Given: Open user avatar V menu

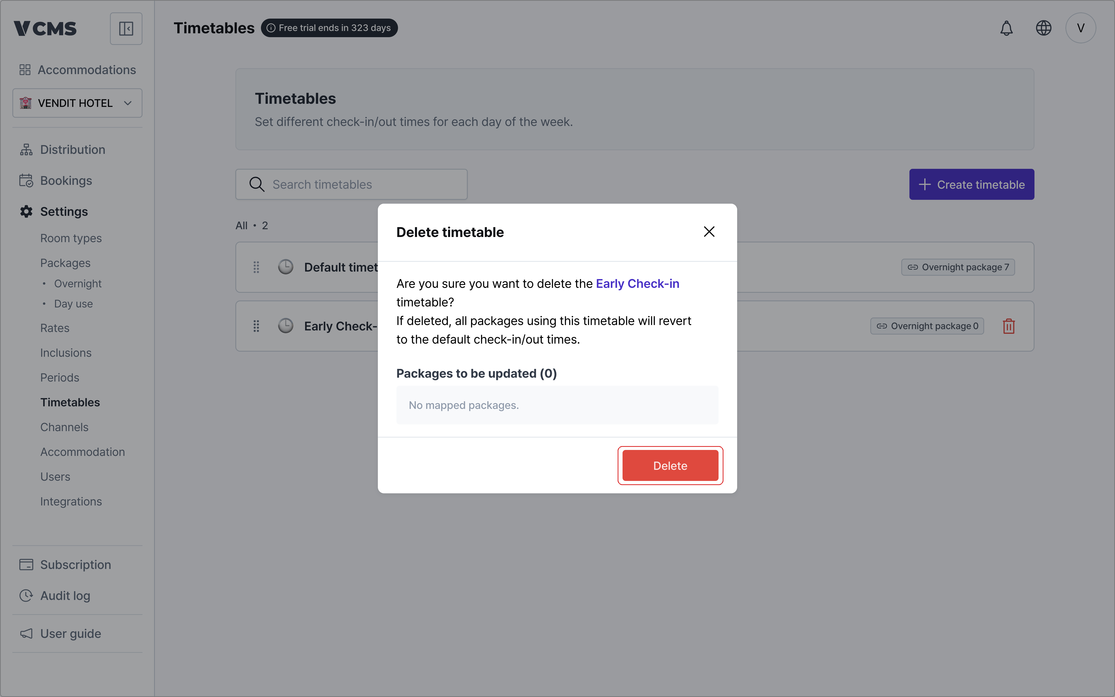Looking at the screenshot, I should pyautogui.click(x=1080, y=28).
